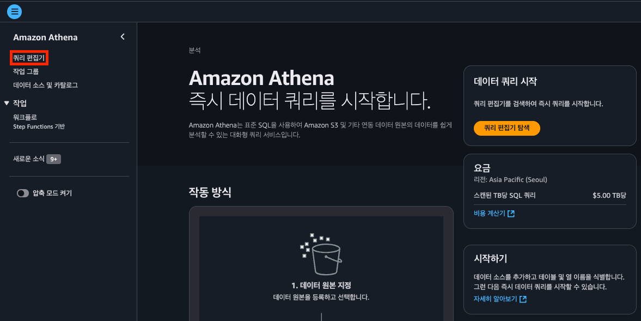Image resolution: width=641 pixels, height=321 pixels.
Task: Click the 분석 breadcrumb label
Action: (x=195, y=50)
